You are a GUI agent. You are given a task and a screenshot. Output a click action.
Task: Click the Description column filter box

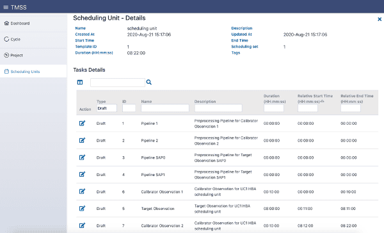[x=218, y=108]
